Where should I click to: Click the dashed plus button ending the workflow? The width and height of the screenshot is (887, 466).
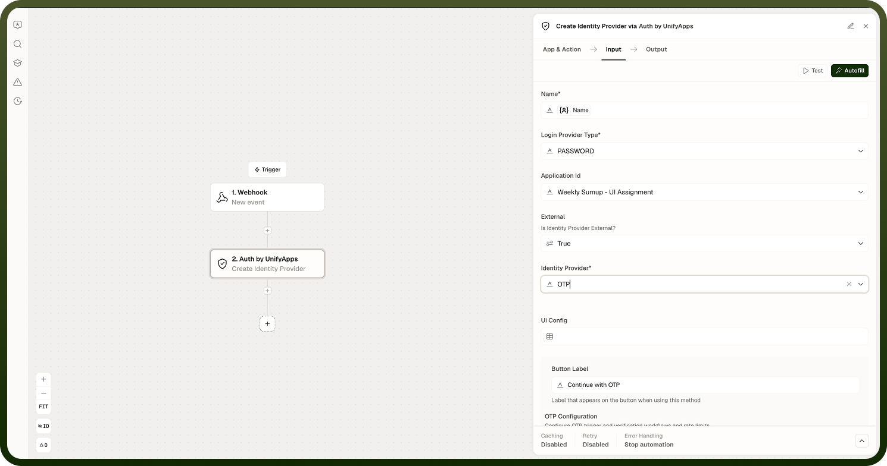click(267, 324)
